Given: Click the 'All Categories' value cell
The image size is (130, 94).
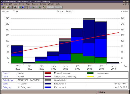Looking at the screenshot, I should click(24, 87).
